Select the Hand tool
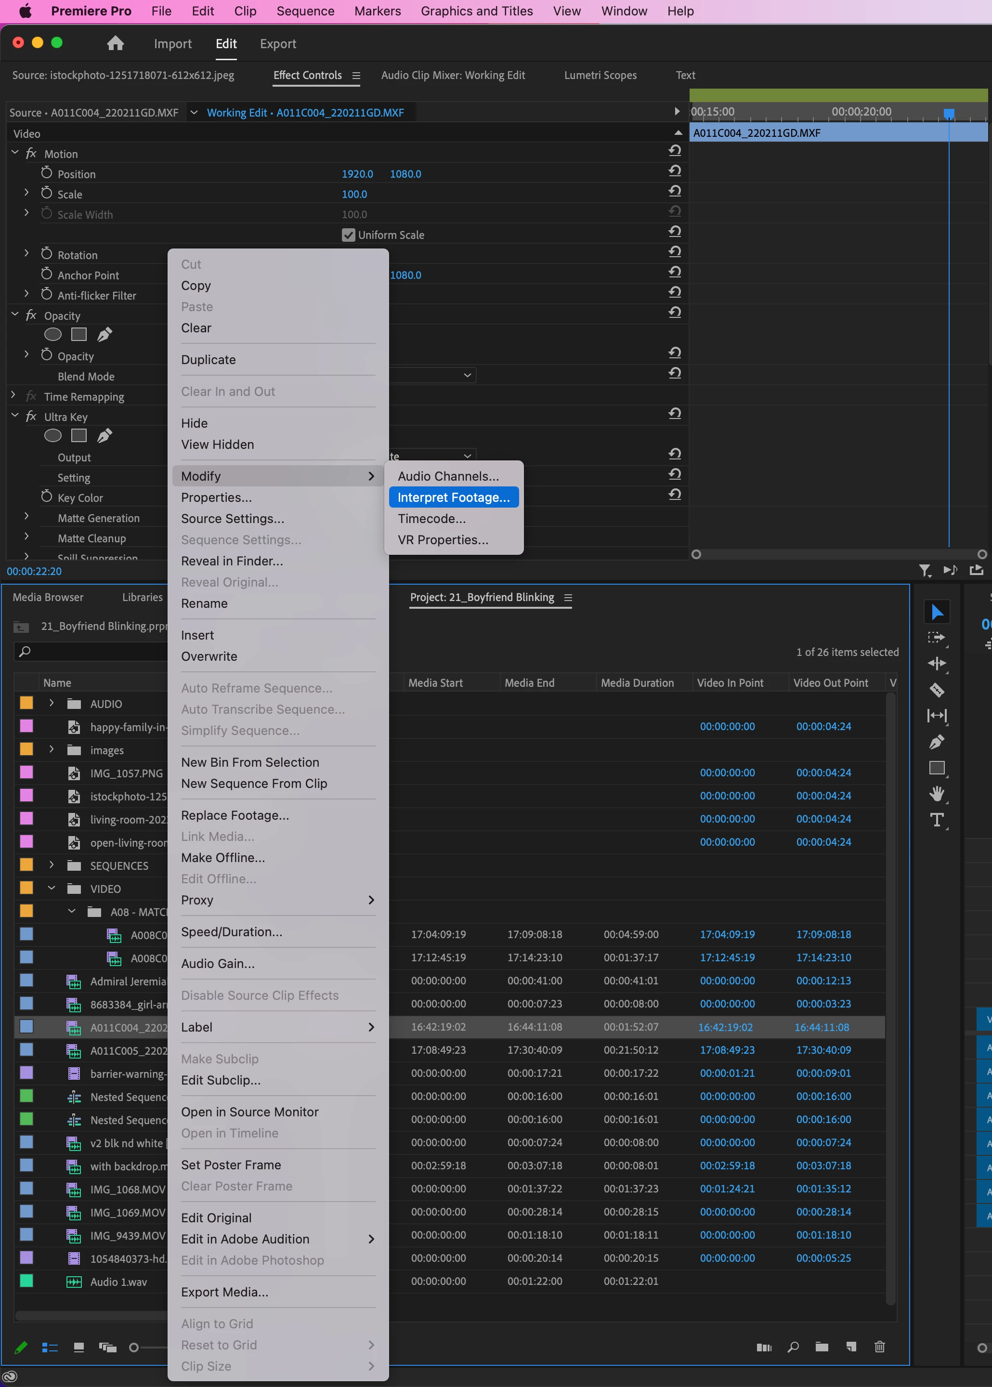This screenshot has width=992, height=1387. tap(937, 793)
